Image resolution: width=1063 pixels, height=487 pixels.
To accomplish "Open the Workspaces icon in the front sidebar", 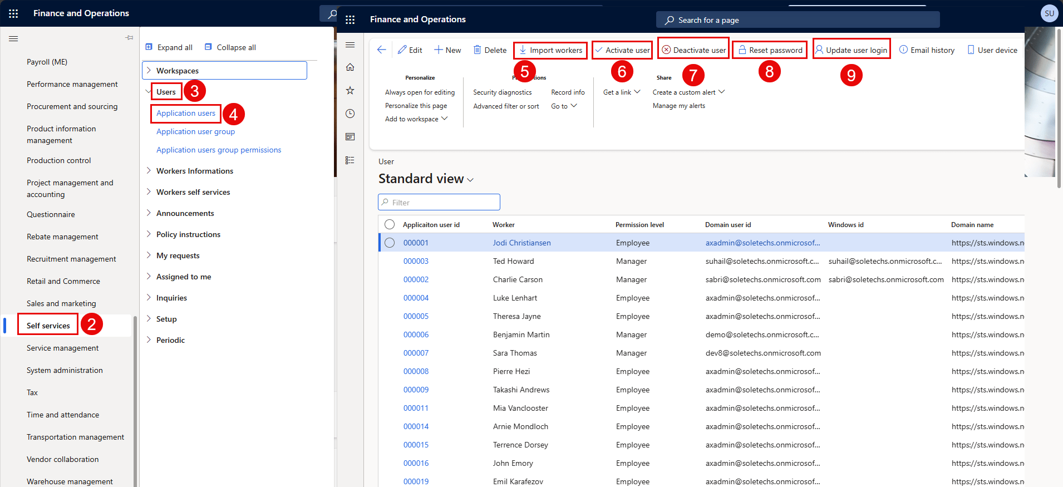I will coord(350,137).
